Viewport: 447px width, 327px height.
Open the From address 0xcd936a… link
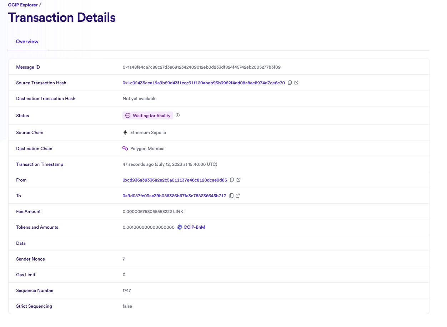tap(175, 180)
